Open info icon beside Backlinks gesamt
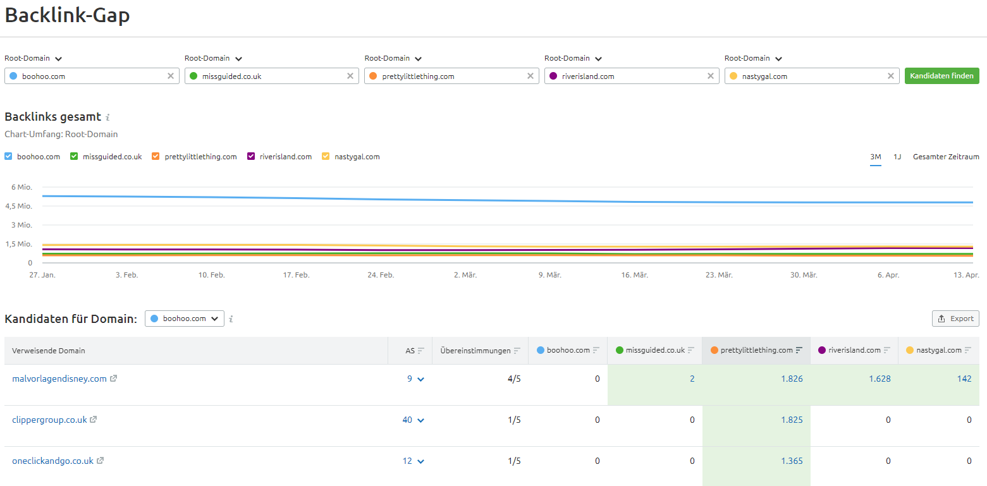This screenshot has width=987, height=486. click(108, 117)
